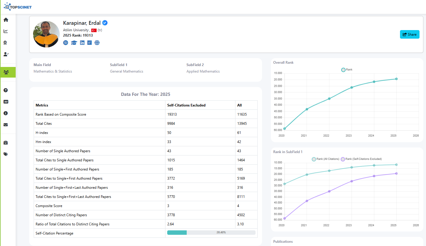Click the home icon in sidebar
426x246 pixels.
point(6,20)
